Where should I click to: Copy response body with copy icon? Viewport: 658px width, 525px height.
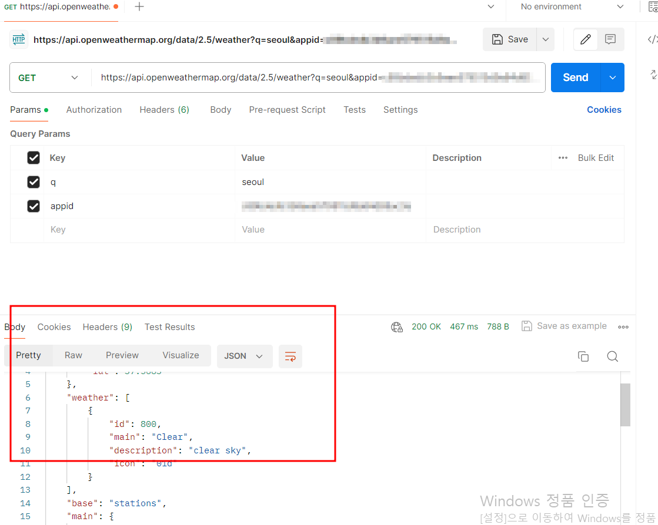pyautogui.click(x=583, y=356)
